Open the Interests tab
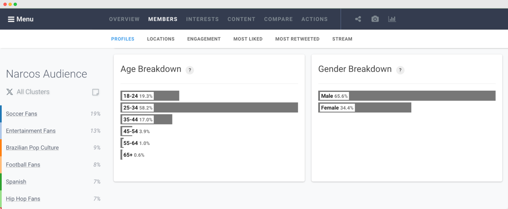508x209 pixels. tap(203, 19)
